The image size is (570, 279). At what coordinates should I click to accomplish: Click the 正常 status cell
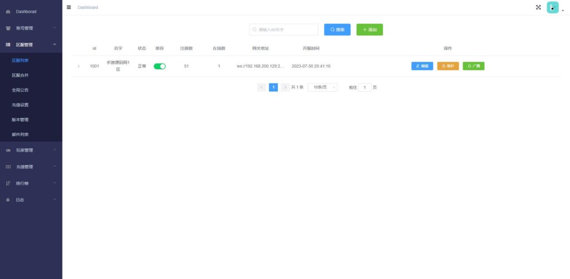tap(142, 66)
